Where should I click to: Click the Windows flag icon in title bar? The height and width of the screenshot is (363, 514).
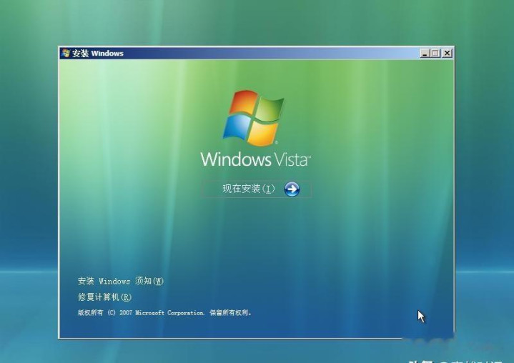[66, 53]
